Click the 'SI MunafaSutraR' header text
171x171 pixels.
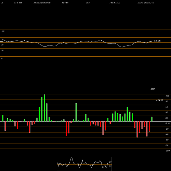[42, 3]
